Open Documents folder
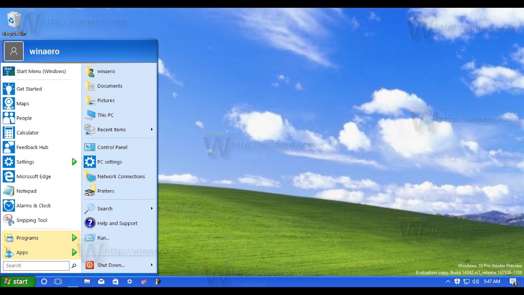524x295 pixels. [x=119, y=86]
